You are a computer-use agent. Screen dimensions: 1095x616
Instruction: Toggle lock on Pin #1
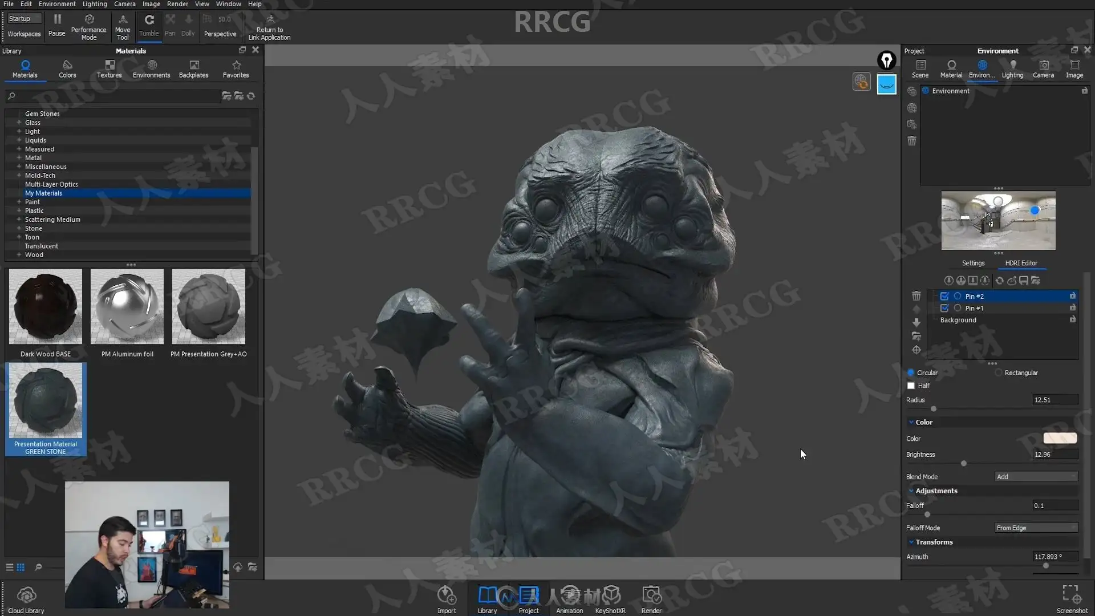pos(1072,307)
